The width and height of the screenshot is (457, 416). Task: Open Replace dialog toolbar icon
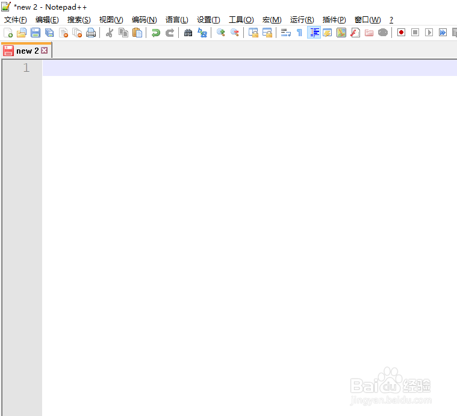click(x=202, y=33)
